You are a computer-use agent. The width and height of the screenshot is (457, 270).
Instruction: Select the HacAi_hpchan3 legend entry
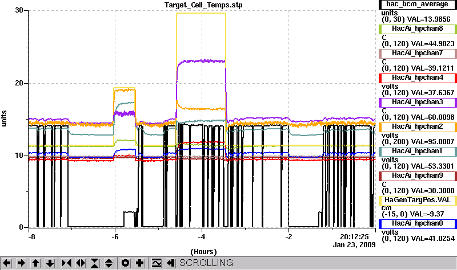pyautogui.click(x=418, y=103)
